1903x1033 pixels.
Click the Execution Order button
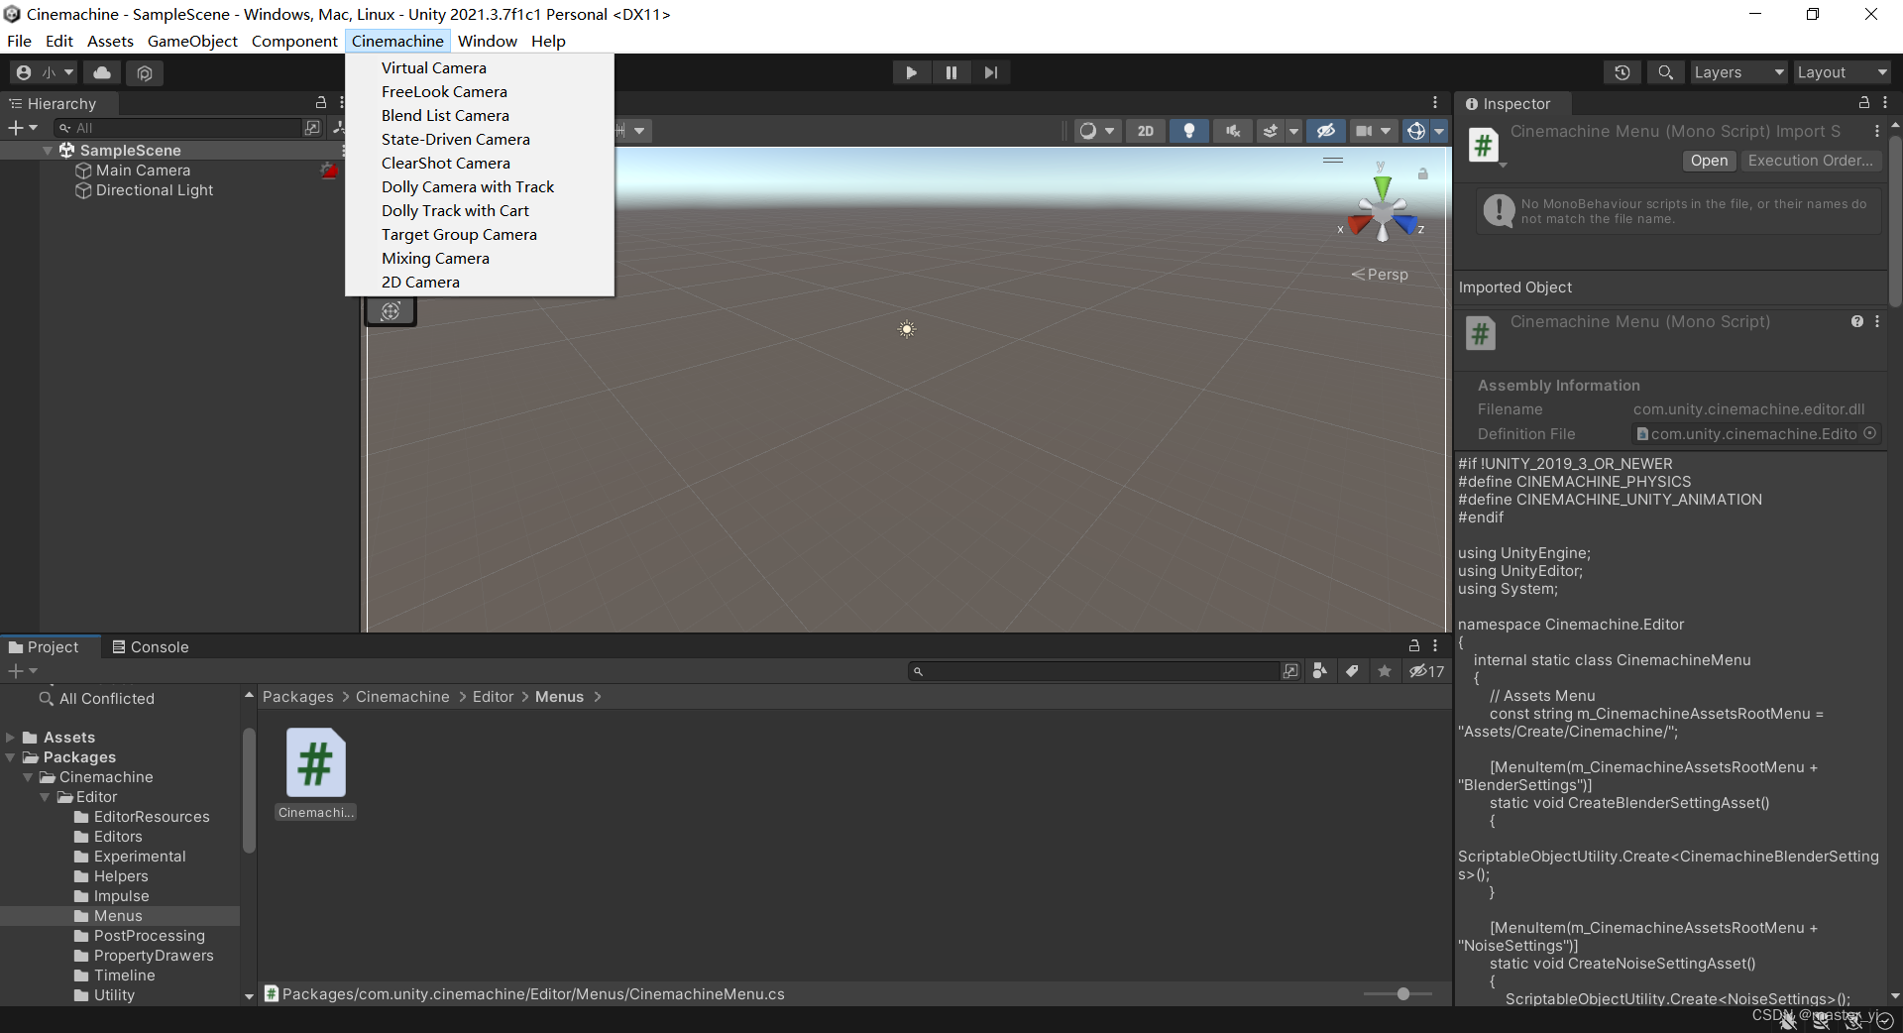tap(1811, 161)
